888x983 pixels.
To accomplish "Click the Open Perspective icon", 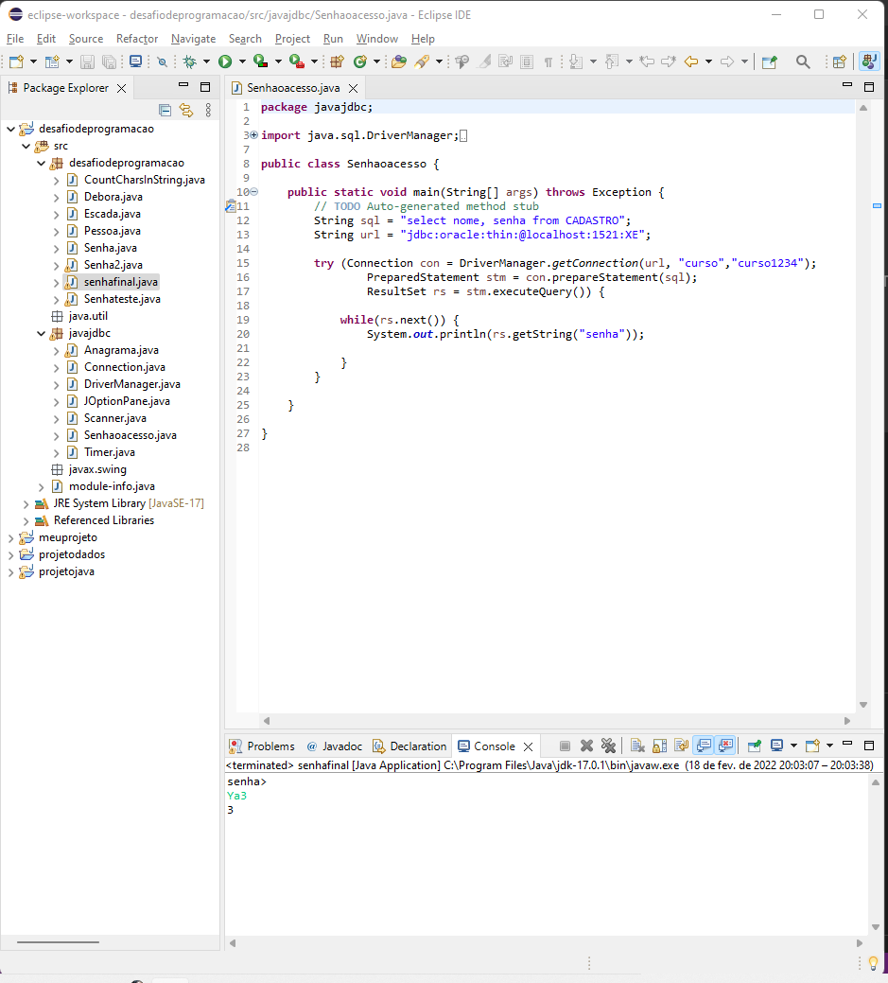I will coord(840,61).
